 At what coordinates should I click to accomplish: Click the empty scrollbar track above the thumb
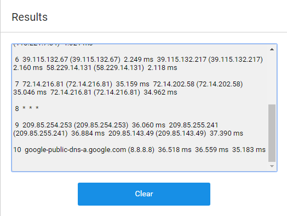[272, 79]
